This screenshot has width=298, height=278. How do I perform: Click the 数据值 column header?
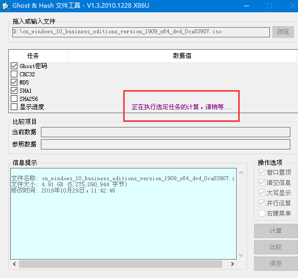pyautogui.click(x=182, y=56)
